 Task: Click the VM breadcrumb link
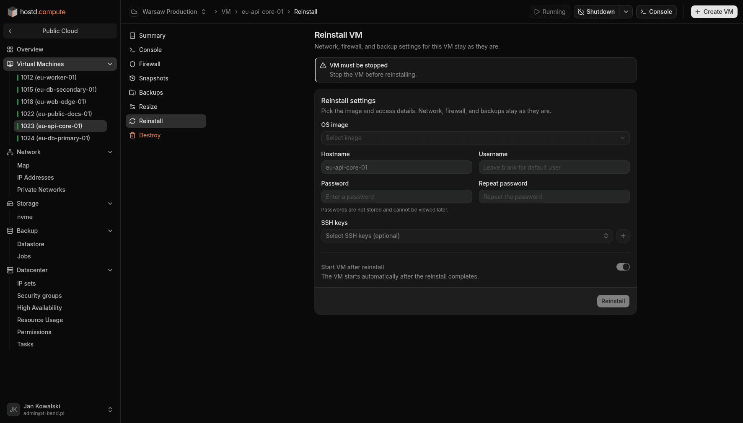(x=226, y=12)
